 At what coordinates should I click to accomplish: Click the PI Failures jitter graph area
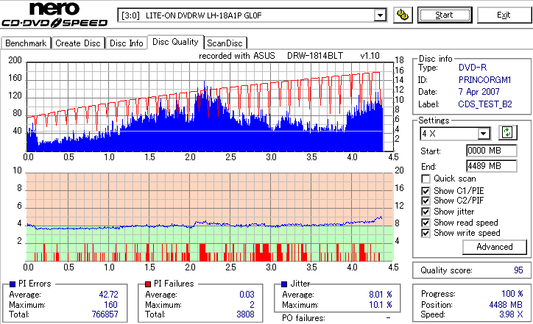pos(210,217)
